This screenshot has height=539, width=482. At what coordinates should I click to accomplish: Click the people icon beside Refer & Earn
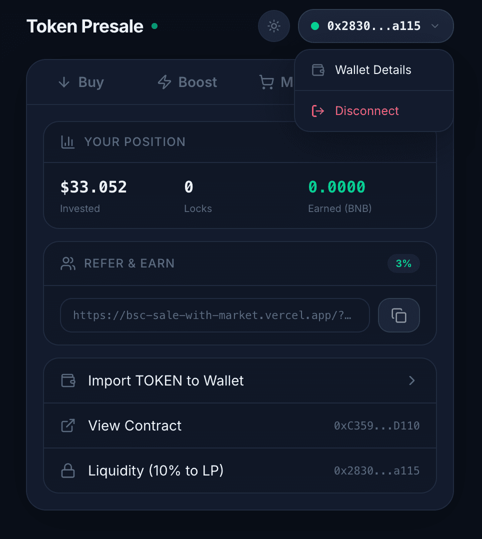pyautogui.click(x=67, y=263)
